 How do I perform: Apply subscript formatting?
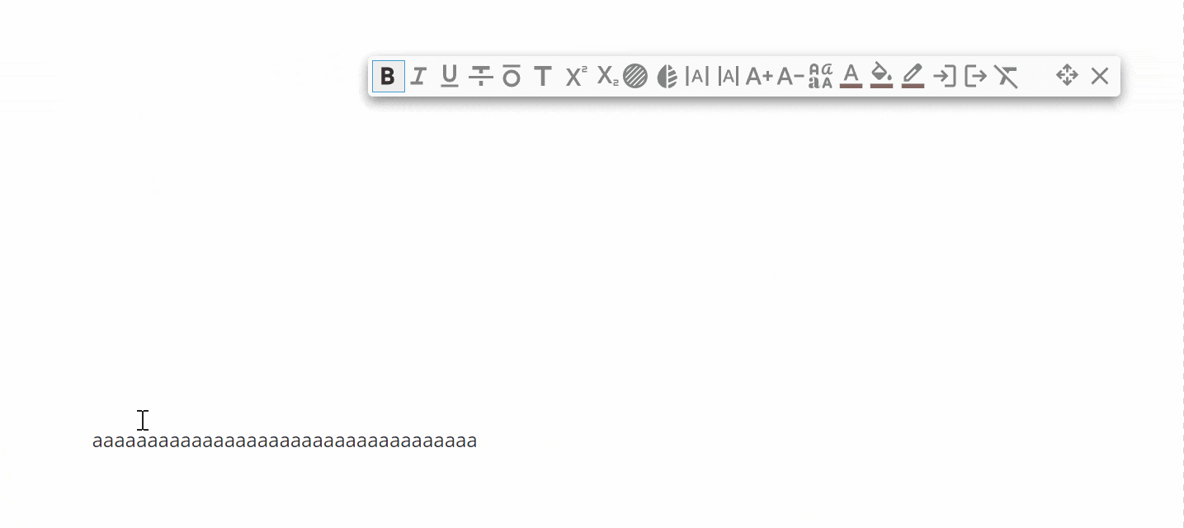[607, 77]
